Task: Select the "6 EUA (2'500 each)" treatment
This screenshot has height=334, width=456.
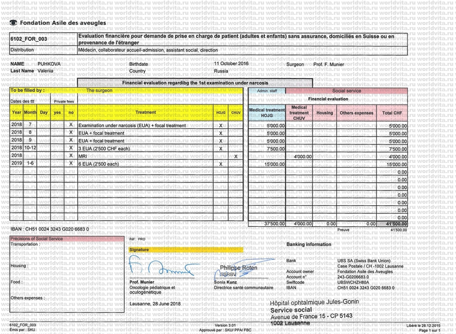Action: (99, 164)
